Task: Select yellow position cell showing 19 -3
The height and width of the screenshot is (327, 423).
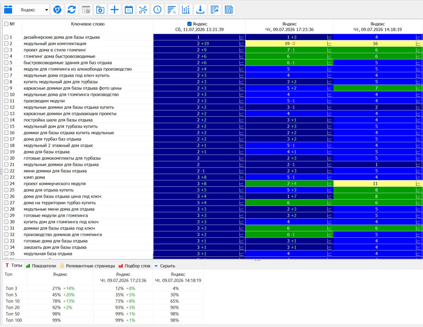Action: (289, 44)
